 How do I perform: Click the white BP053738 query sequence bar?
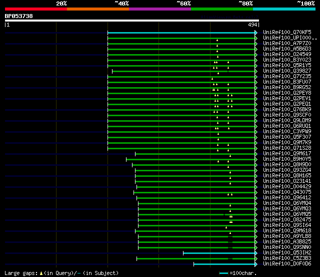pyautogui.click(x=132, y=21)
